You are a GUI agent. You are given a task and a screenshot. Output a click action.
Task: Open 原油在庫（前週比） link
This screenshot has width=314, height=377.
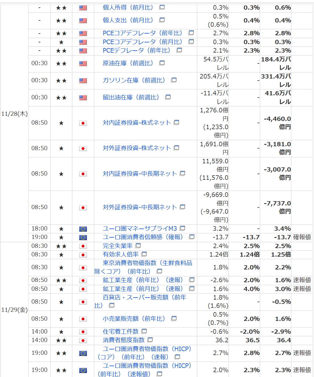click(x=128, y=63)
